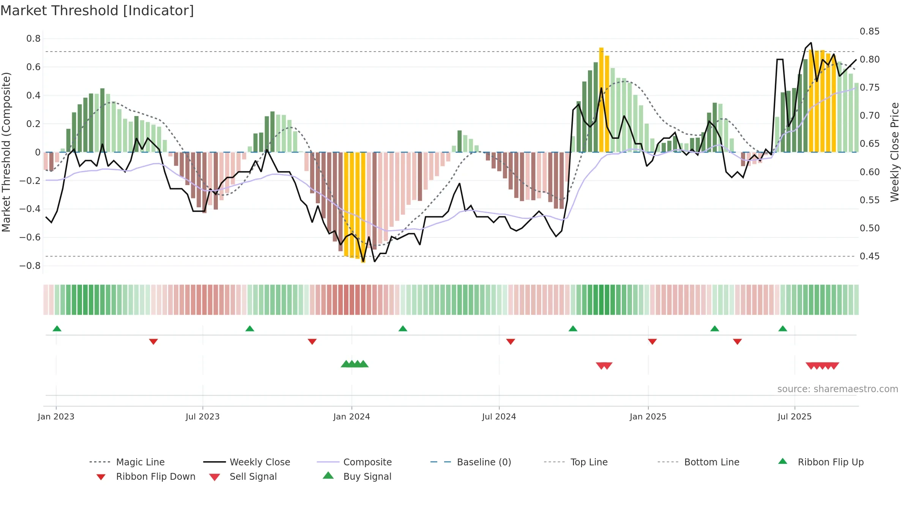This screenshot has width=911, height=512.
Task: Click the Jul 2024 x-axis label
Action: [499, 416]
